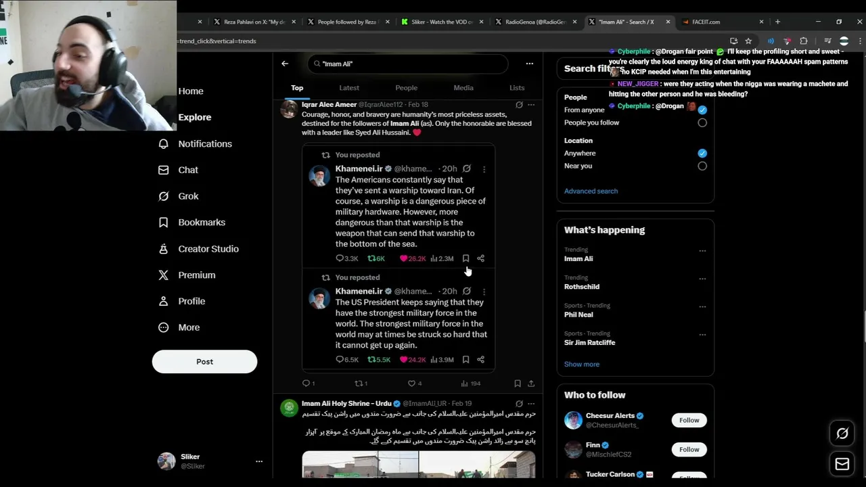The image size is (866, 487).
Task: Click the "Imam Ali" search input field
Action: pos(408,64)
